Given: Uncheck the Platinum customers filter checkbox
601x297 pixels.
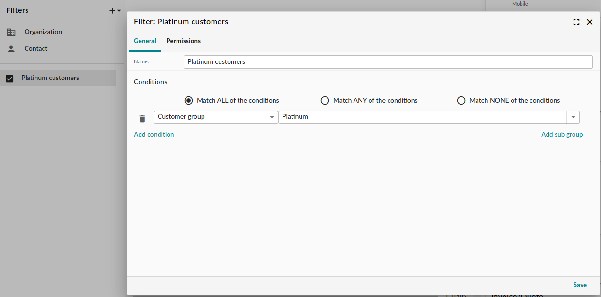Looking at the screenshot, I should (9, 79).
